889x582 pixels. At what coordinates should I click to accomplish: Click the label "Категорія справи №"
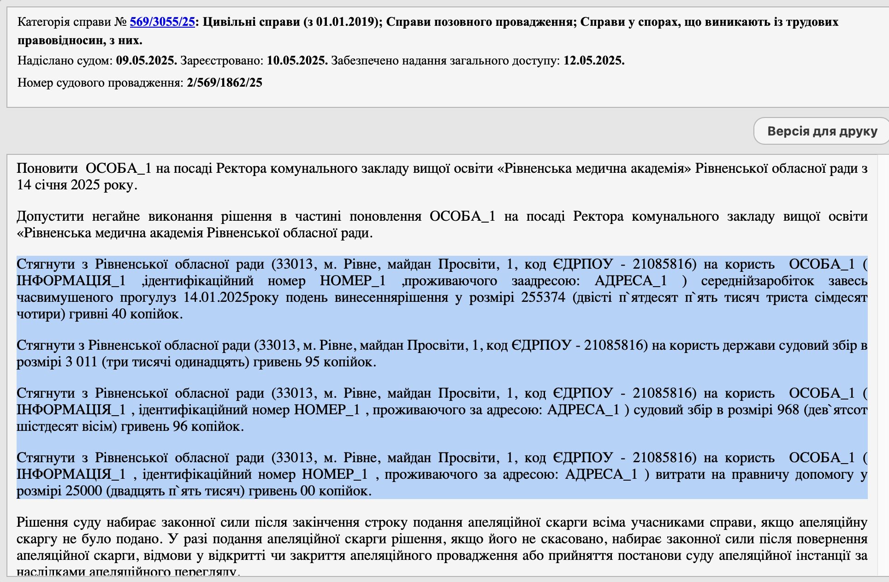[72, 22]
